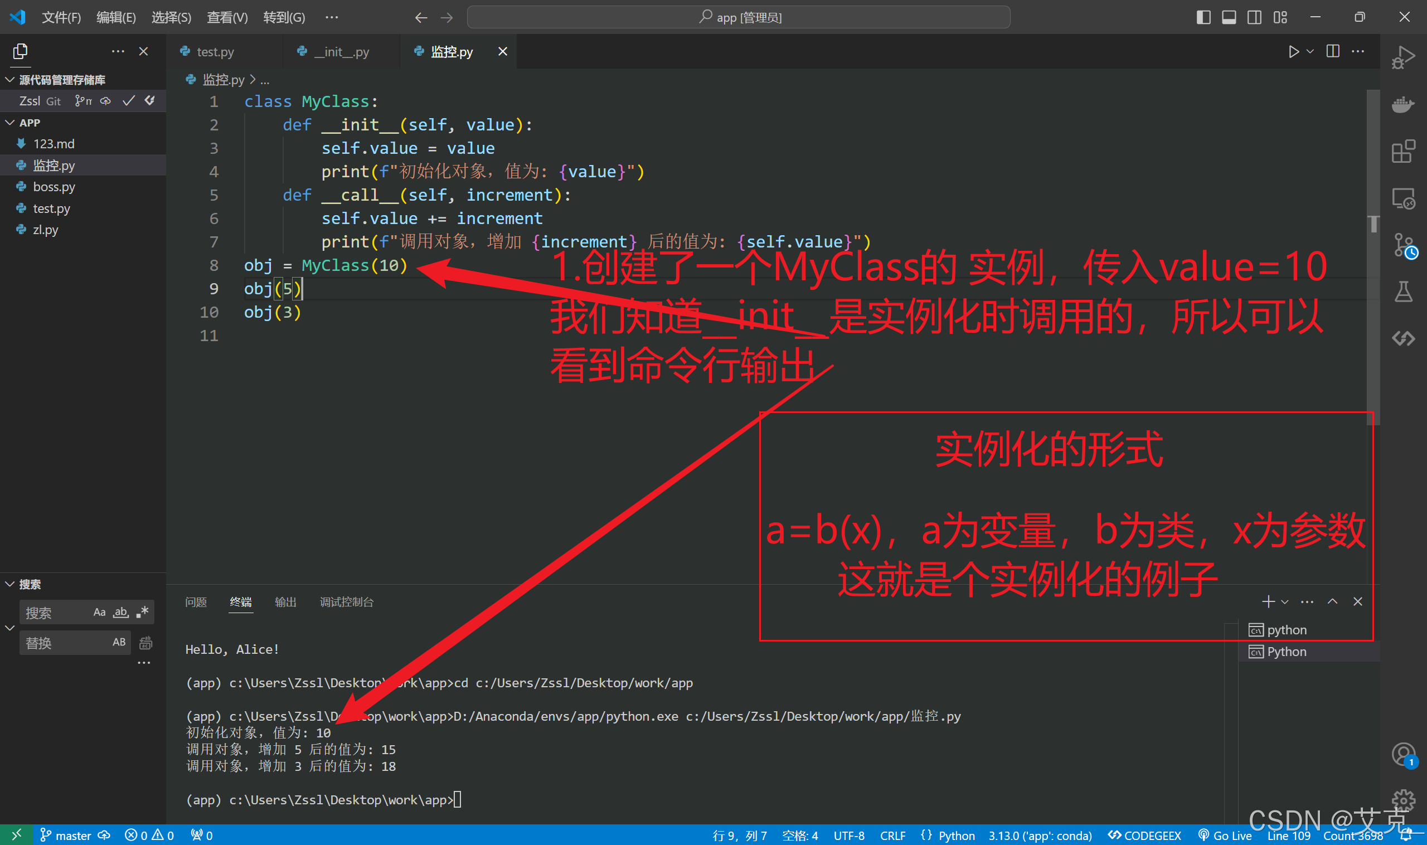Screen dimensions: 1427x845
Task: Click the Run Python File play button
Action: 1293,52
